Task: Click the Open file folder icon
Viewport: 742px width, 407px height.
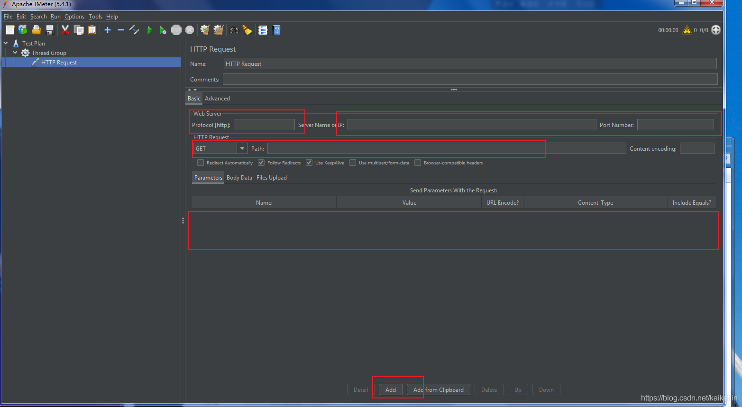Action: (36, 30)
